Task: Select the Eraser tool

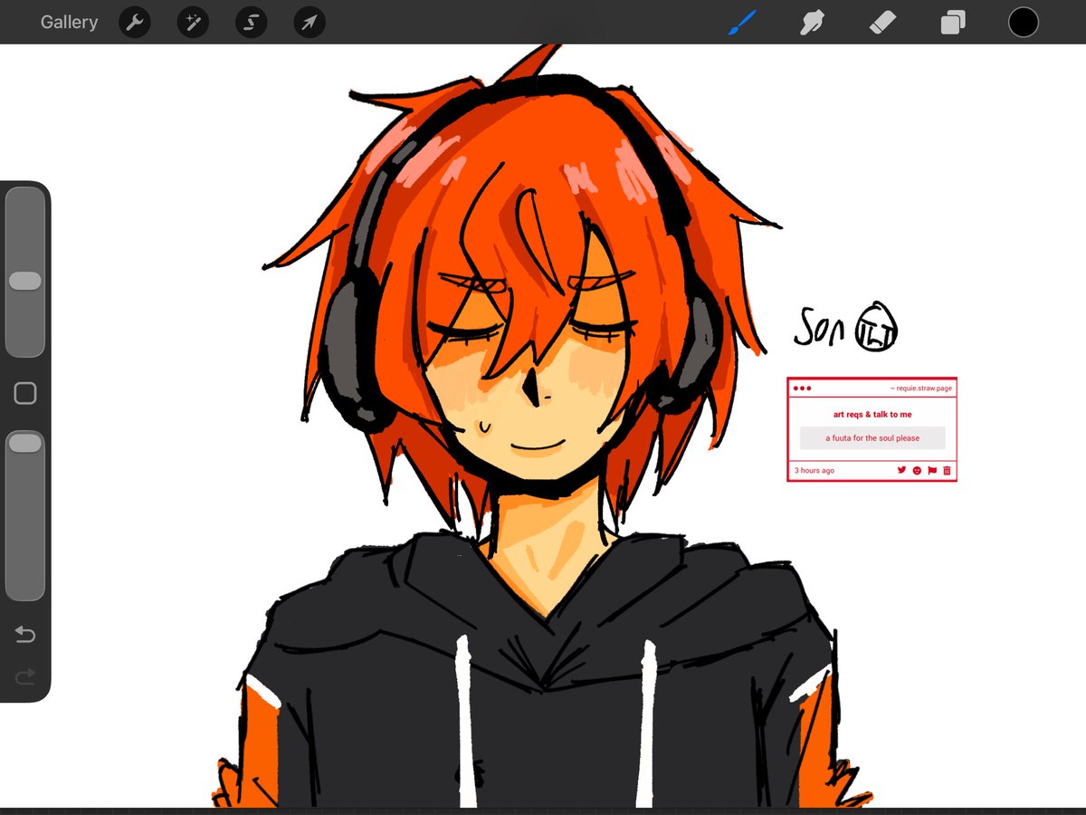Action: [x=882, y=22]
